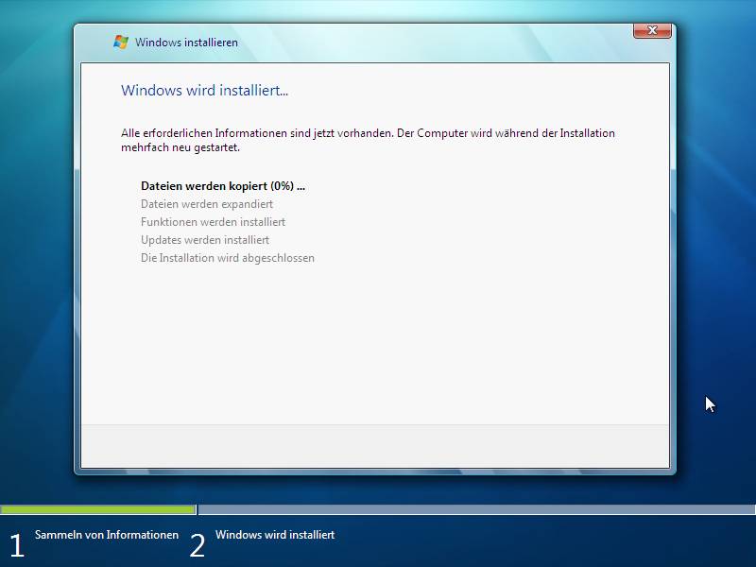Close the Windows installieren dialog
Viewport: 756px width, 567px height.
[652, 30]
